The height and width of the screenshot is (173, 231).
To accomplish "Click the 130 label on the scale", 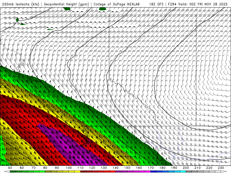I will click(x=104, y=168).
